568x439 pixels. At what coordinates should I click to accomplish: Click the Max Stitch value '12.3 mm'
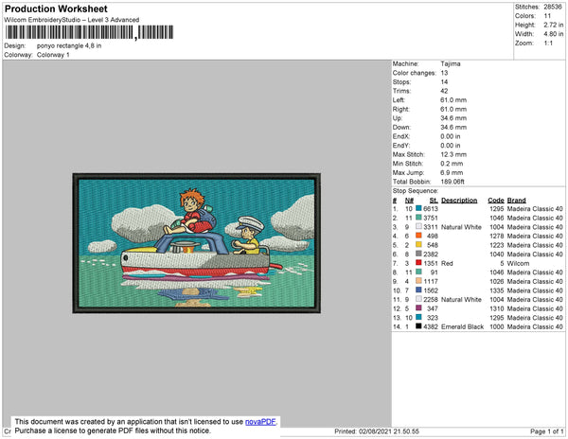pos(453,154)
